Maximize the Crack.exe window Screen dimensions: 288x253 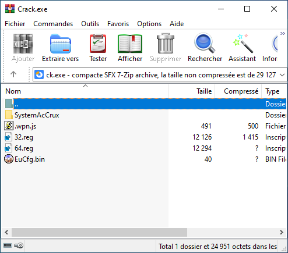click(x=247, y=9)
